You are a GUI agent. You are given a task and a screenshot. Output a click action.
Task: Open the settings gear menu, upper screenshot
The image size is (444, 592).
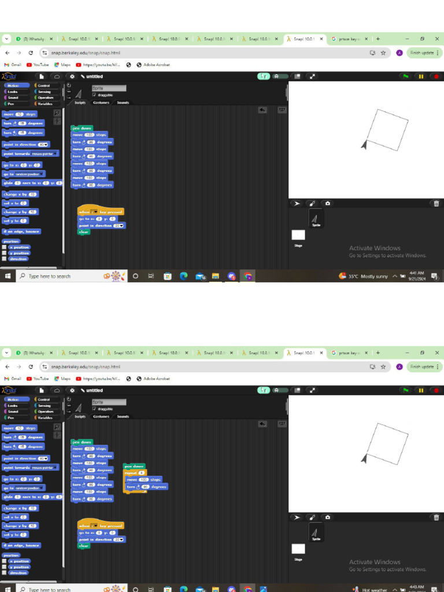(72, 76)
